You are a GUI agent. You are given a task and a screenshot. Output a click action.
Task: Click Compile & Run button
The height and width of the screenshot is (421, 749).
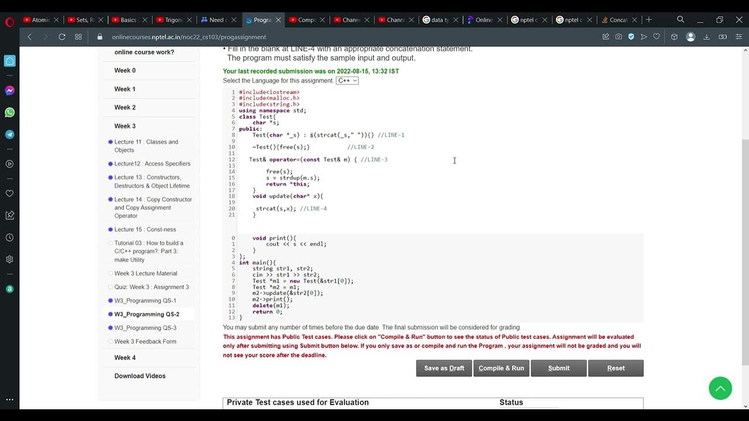click(501, 368)
